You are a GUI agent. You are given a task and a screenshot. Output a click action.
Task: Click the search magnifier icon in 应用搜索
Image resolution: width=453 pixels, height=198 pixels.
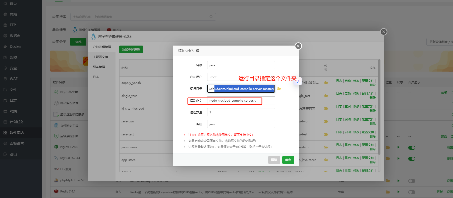pos(211,17)
